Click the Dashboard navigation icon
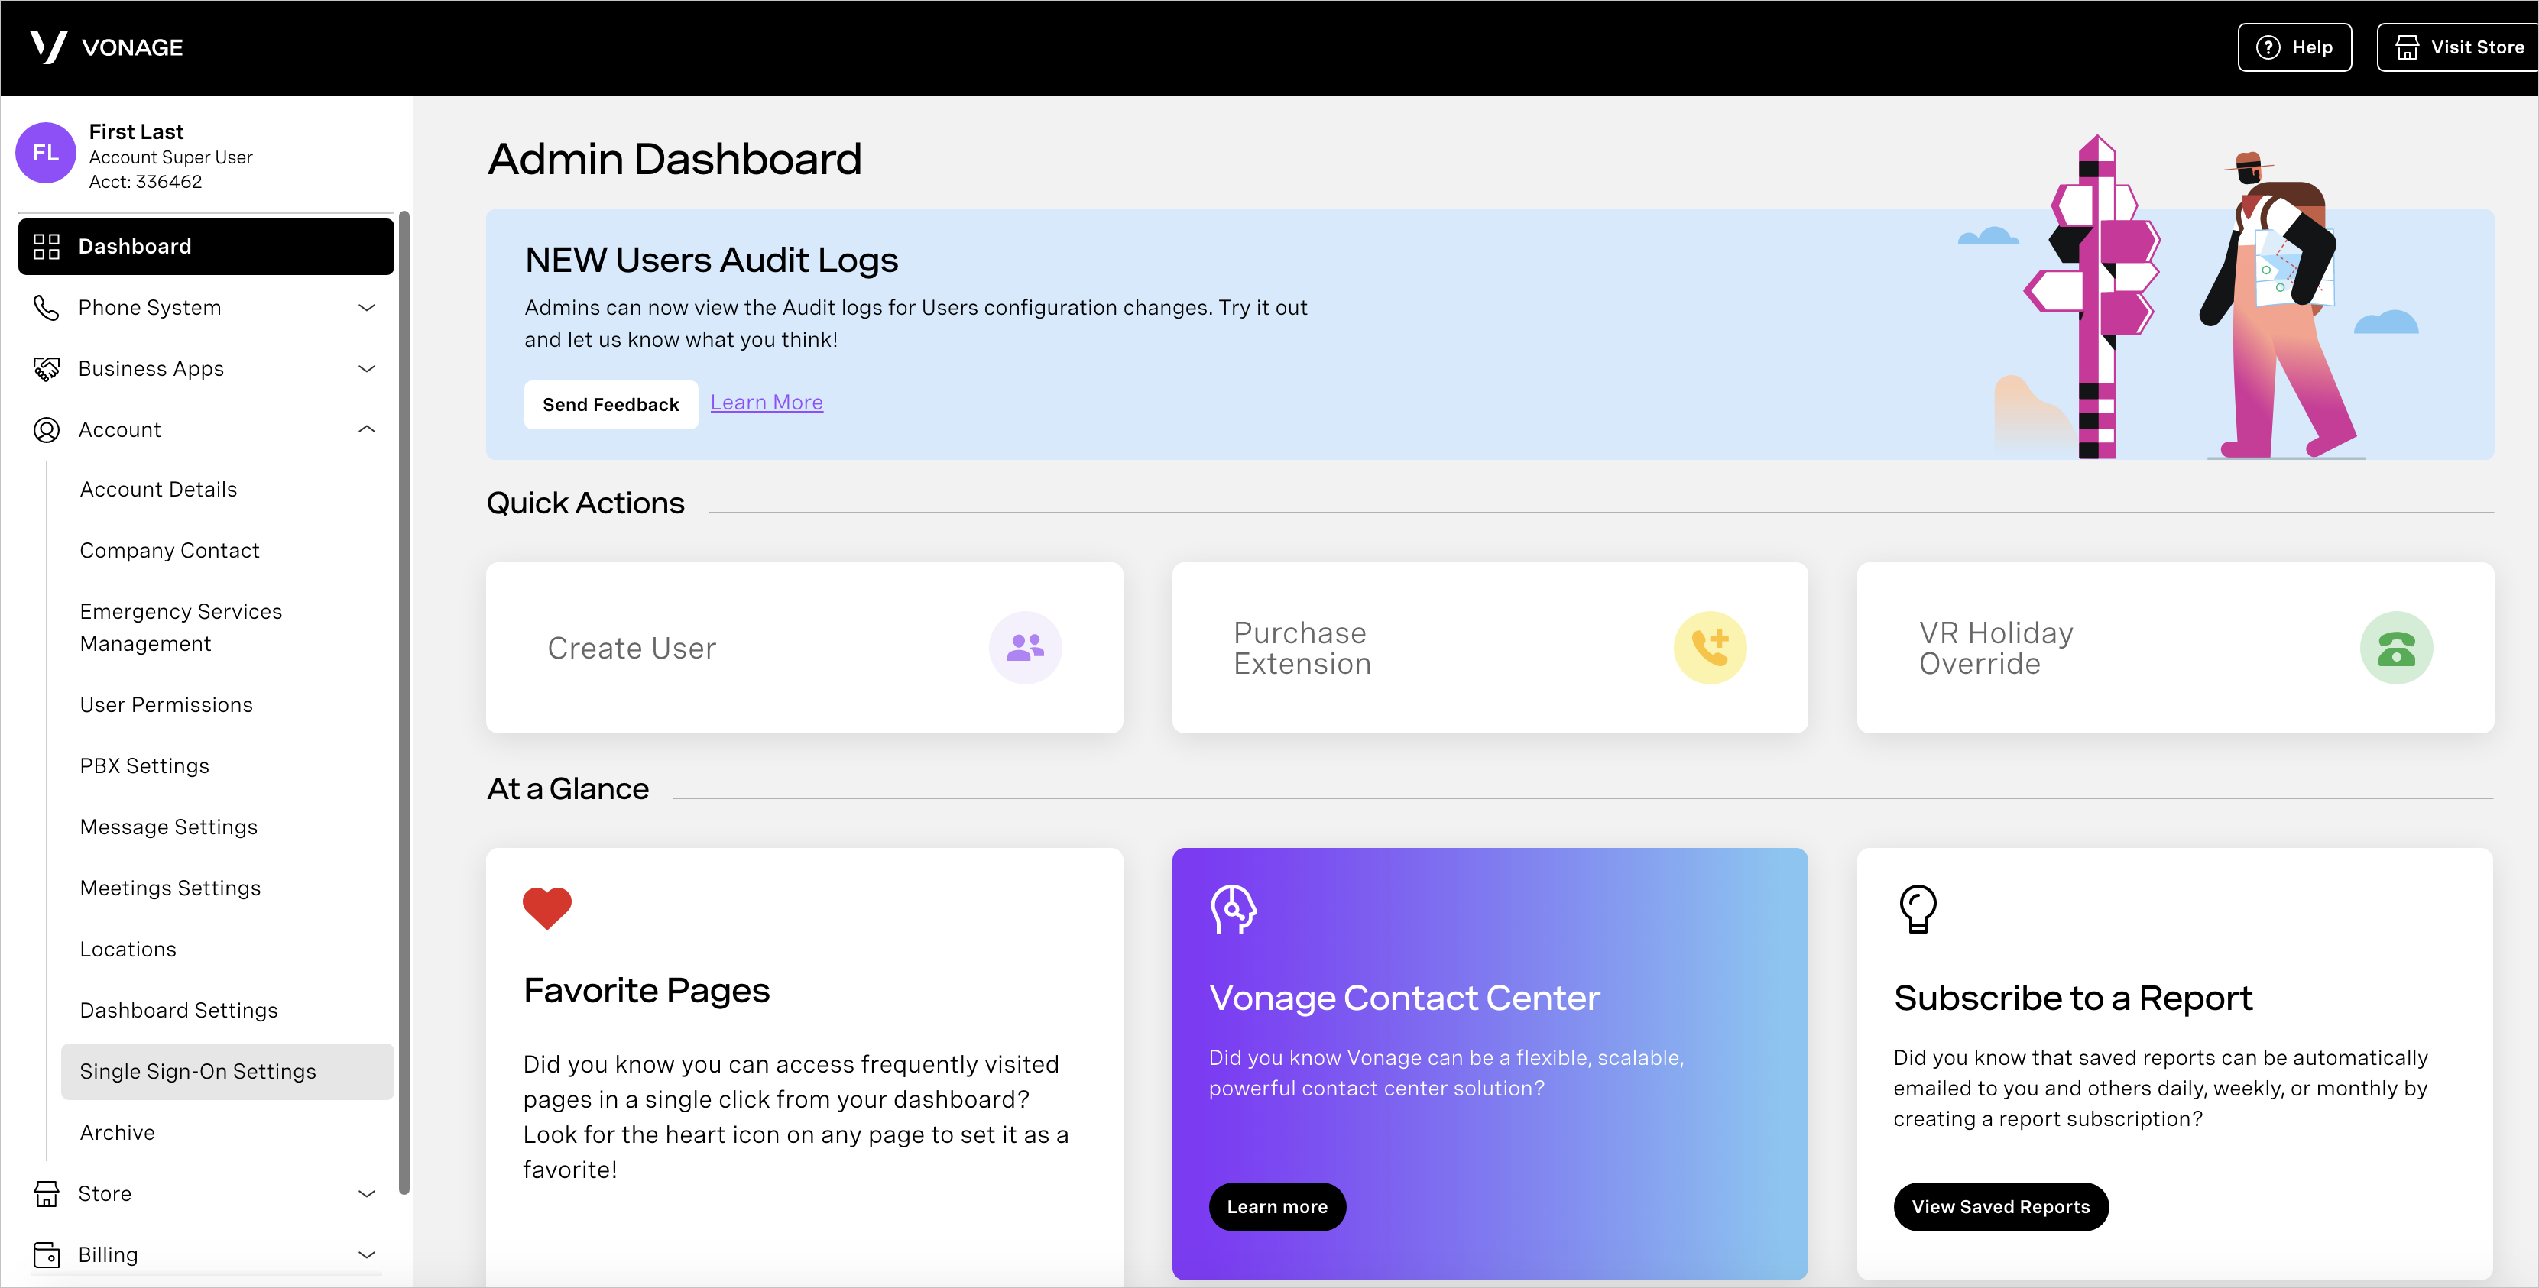 click(x=46, y=247)
